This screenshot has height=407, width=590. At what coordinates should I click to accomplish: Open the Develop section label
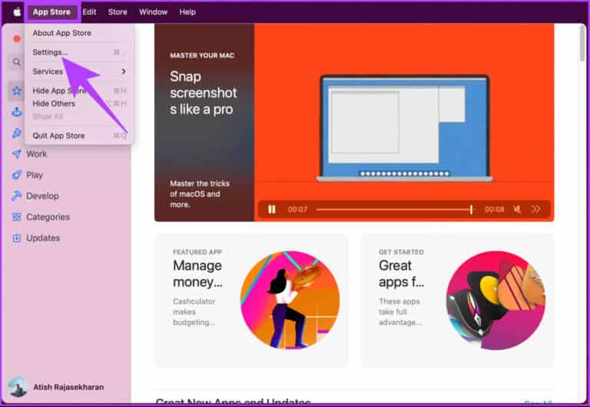pos(42,196)
